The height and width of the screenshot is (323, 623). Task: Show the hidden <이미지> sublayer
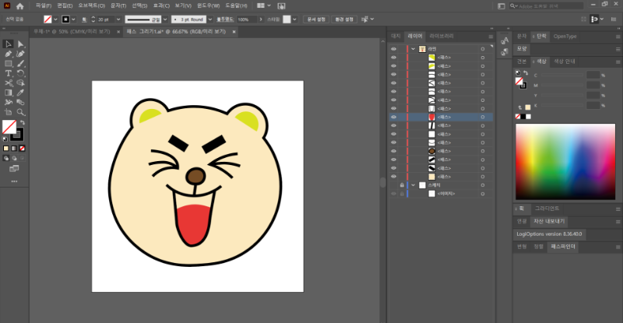coord(394,194)
